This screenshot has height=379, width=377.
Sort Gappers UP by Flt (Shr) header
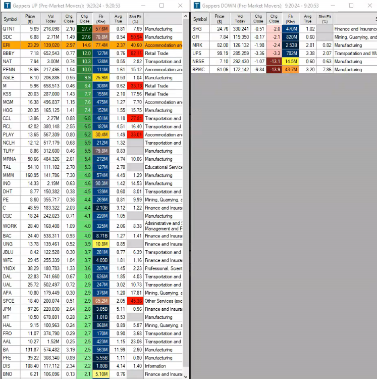point(101,19)
